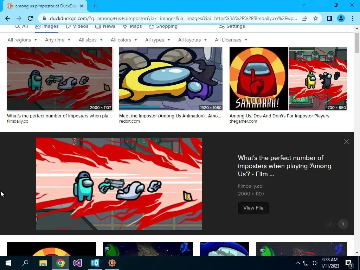Click the page vertical scrollbar thumb
360x270 pixels.
coord(357,43)
